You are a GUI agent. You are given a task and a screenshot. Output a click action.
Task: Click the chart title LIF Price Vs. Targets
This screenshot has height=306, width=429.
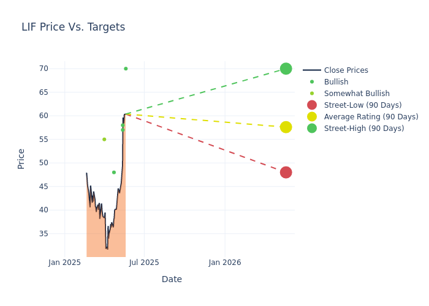coord(73,27)
